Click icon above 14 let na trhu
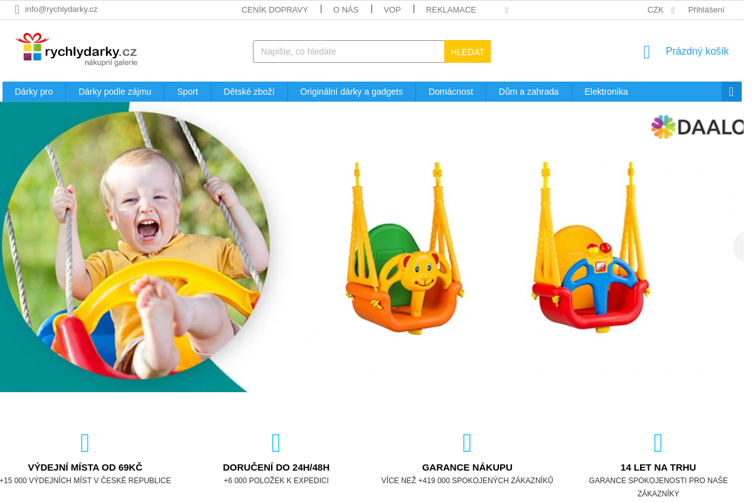The image size is (753, 502). pyautogui.click(x=658, y=443)
